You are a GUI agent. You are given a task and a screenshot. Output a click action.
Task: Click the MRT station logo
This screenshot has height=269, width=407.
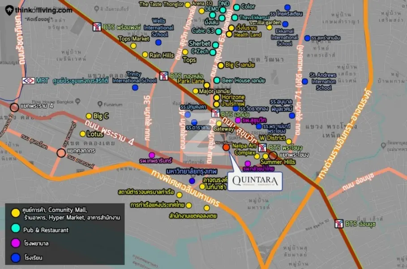coord(28,81)
